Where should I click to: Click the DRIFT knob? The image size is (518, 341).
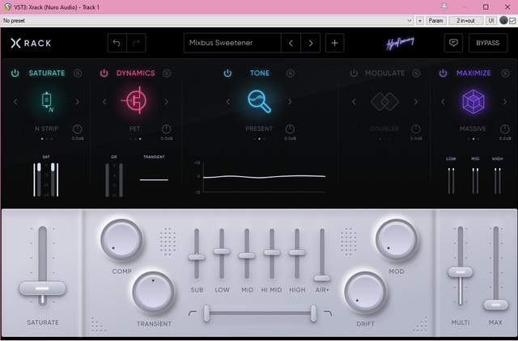[x=365, y=293]
